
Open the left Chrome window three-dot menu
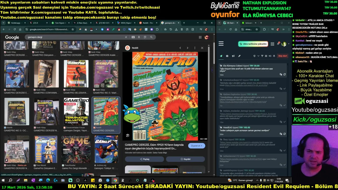[x=212, y=29]
